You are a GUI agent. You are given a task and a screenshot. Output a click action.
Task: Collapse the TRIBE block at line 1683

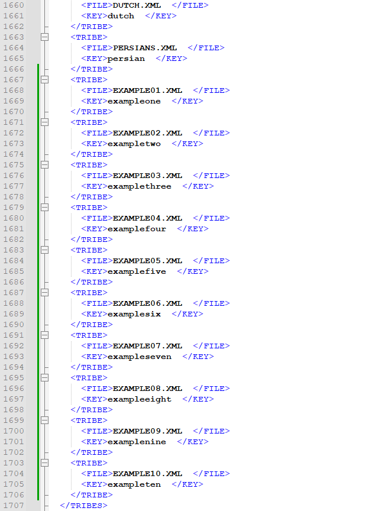(x=45, y=250)
